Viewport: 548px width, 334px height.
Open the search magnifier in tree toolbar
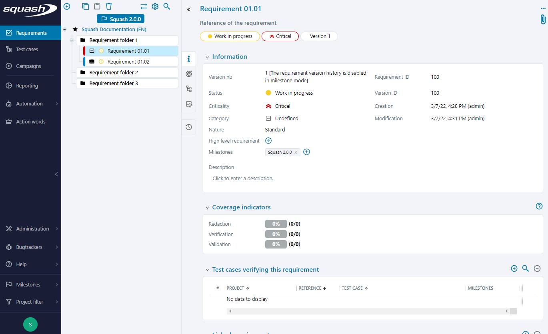167,6
